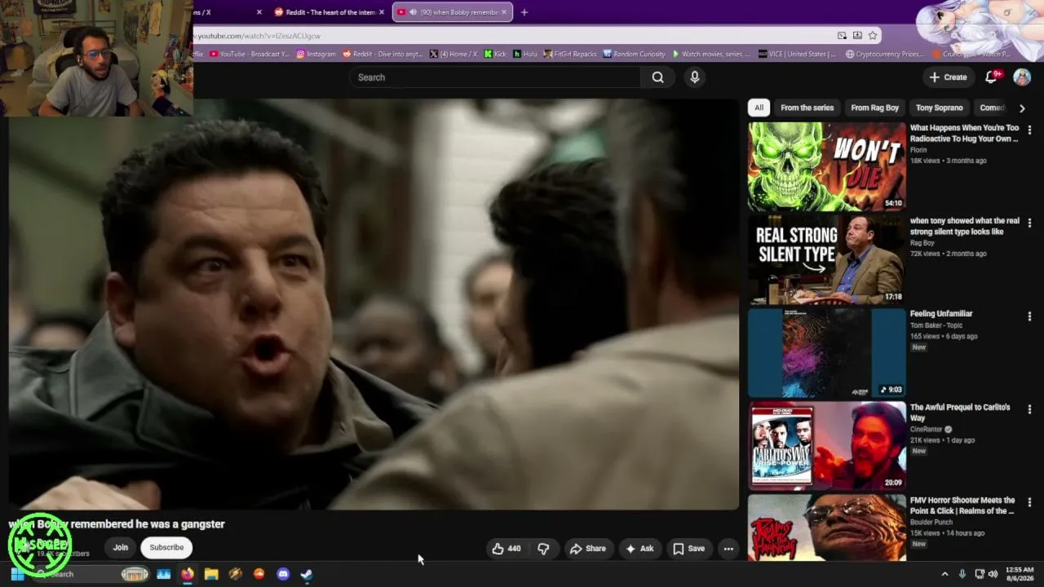Open the 'YouTube - Broadcast' bookmark

tap(250, 54)
